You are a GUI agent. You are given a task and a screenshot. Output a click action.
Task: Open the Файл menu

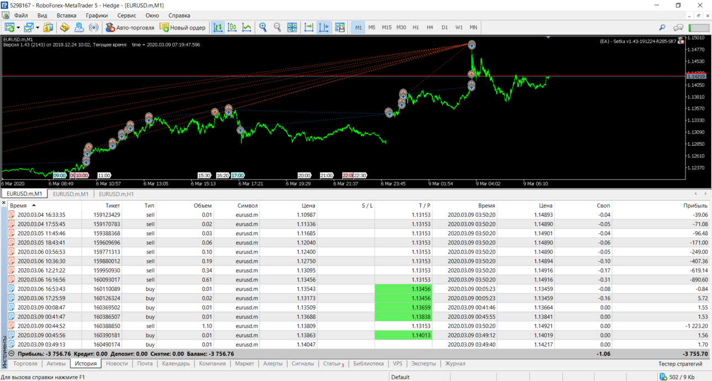(21, 15)
